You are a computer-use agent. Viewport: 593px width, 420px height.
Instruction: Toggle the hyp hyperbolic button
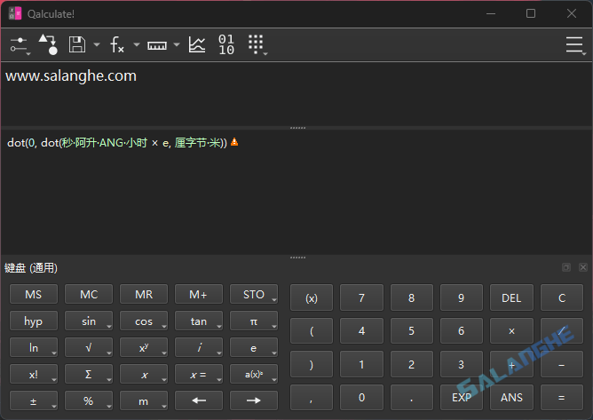coord(34,321)
